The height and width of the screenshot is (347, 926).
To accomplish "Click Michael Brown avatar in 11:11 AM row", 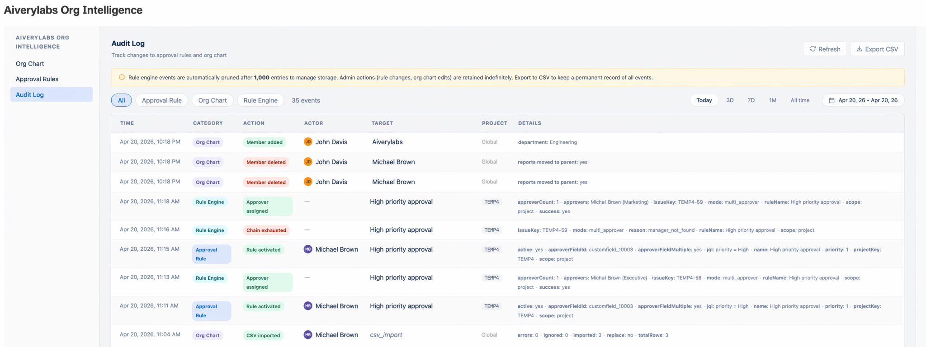I will (308, 306).
